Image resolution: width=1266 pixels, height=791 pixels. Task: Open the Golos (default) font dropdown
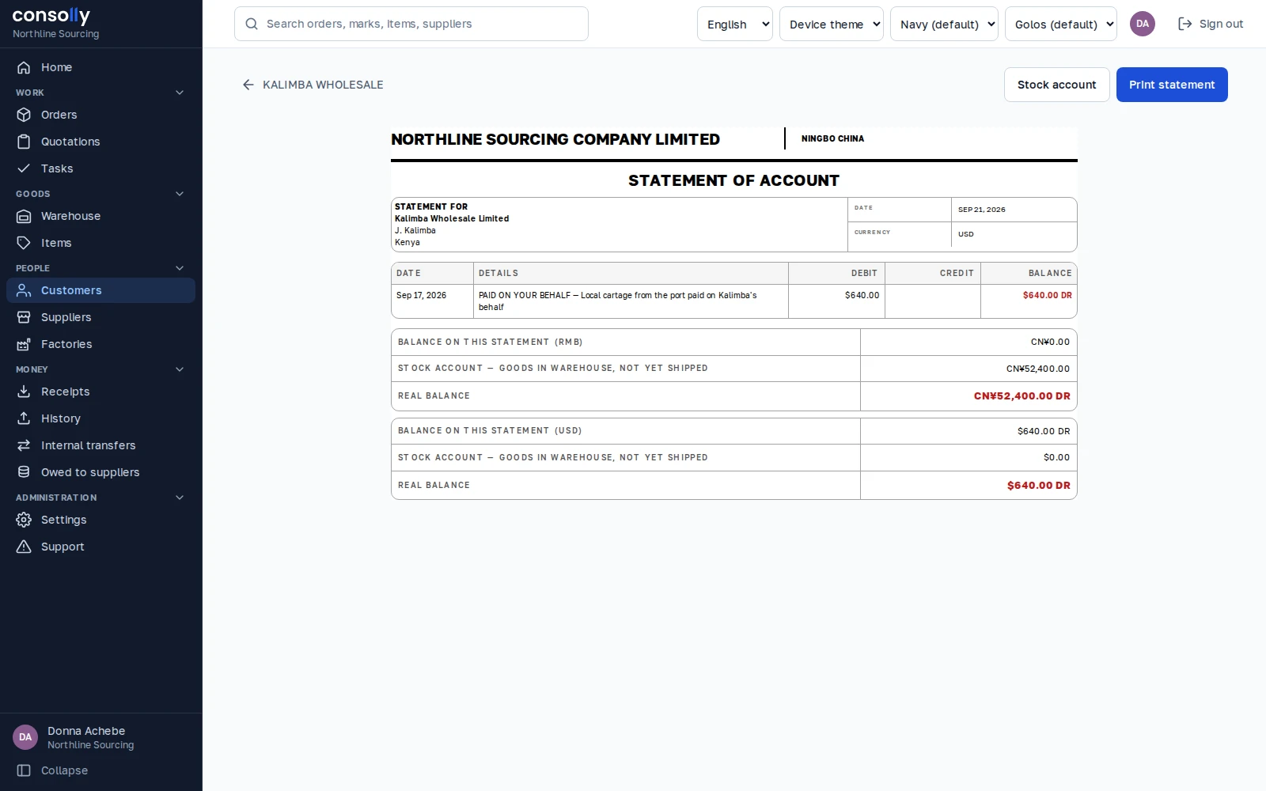coord(1061,24)
